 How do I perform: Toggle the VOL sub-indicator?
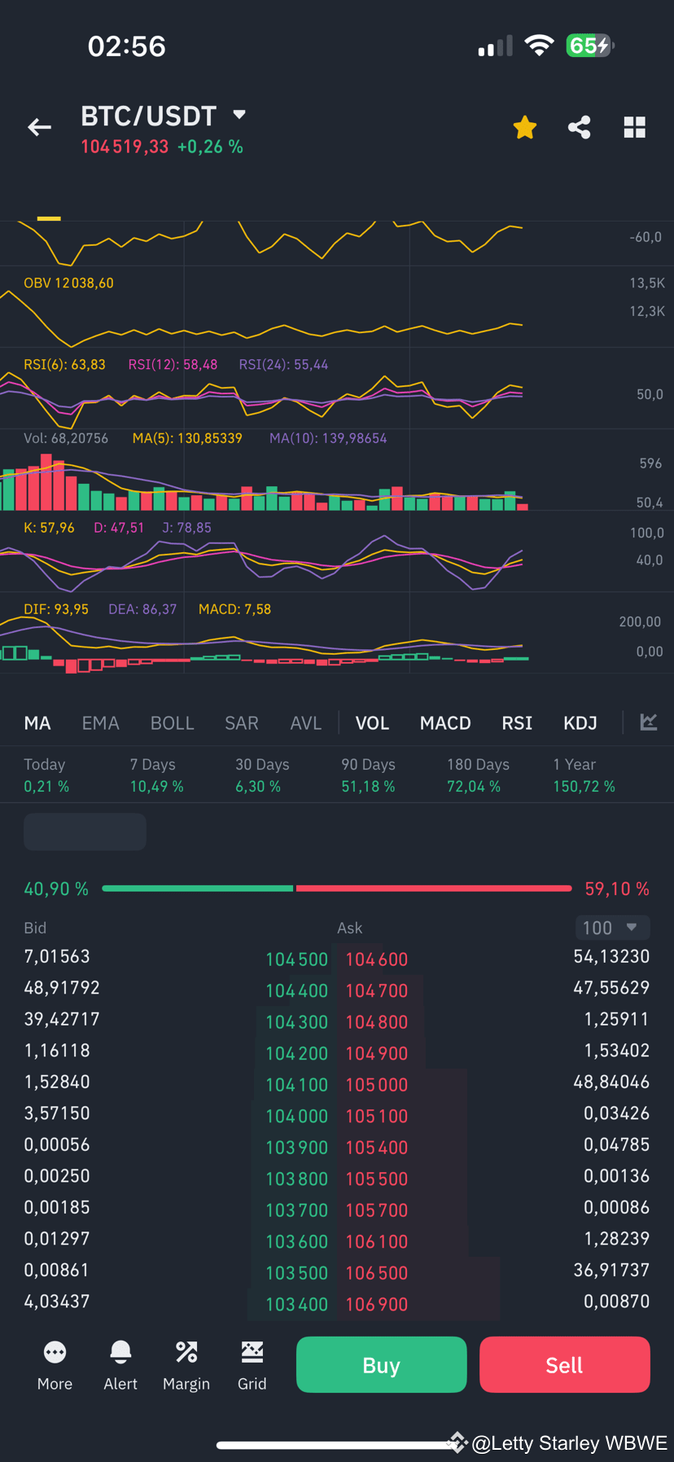pos(372,723)
